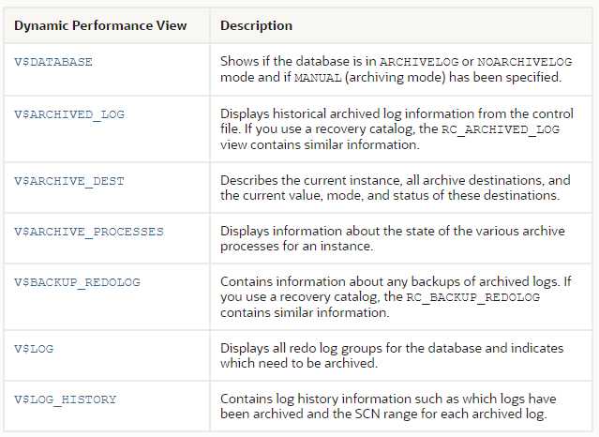Click the V$ARCHIVED_LOG description about control file
Screen dimensions: 599x437
click(397, 129)
